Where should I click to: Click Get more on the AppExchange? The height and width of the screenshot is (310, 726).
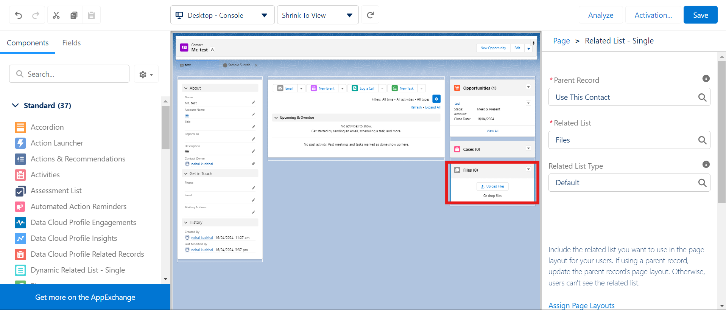pyautogui.click(x=85, y=297)
